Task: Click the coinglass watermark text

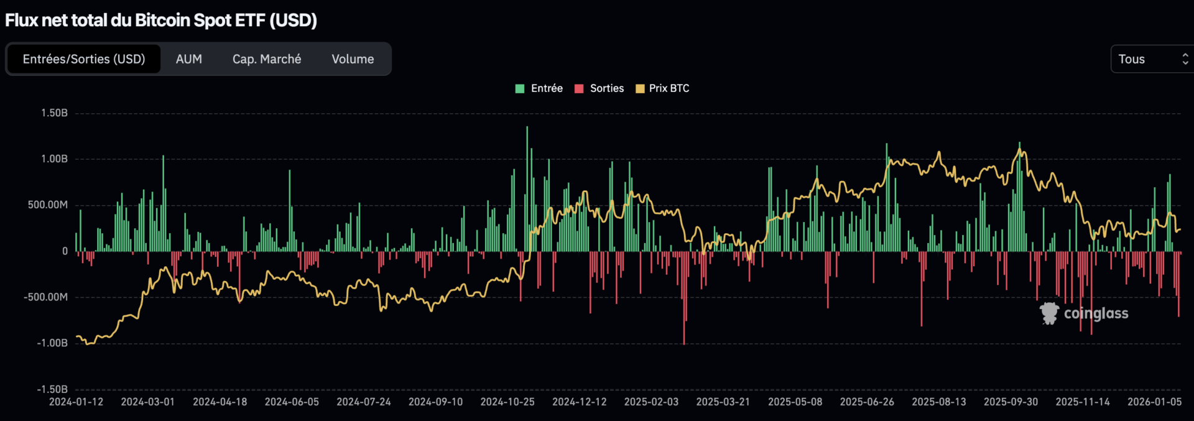Action: (1096, 313)
